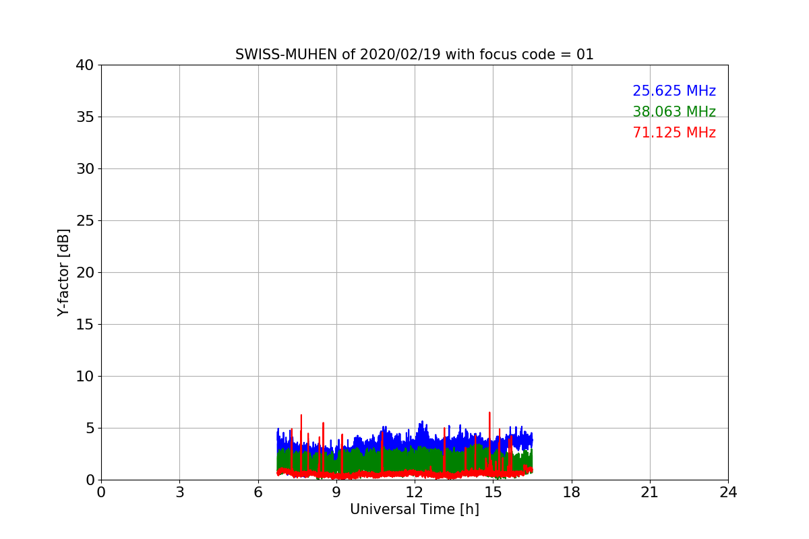Click the x-axis tick label 18
The width and height of the screenshot is (809, 539).
coord(572,493)
